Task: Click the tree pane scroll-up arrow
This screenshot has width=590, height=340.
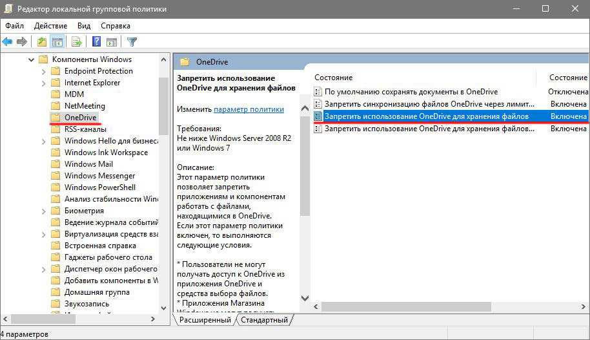Action: (163, 59)
